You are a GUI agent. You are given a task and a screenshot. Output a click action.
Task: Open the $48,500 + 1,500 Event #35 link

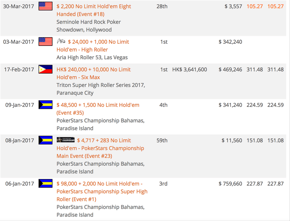point(98,109)
